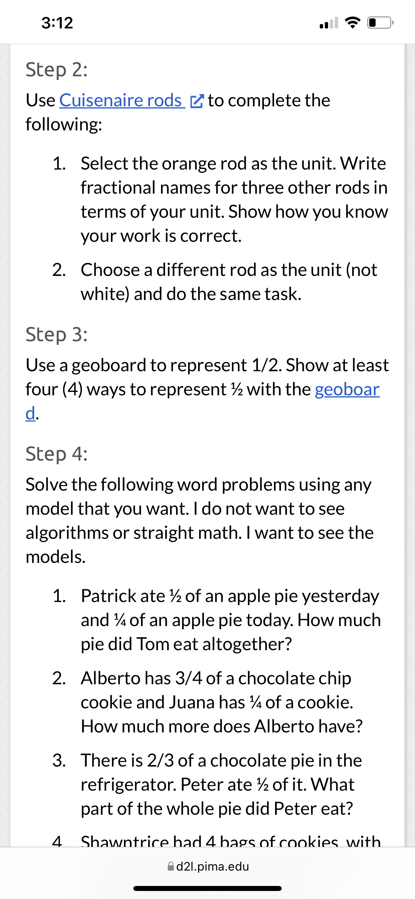Image resolution: width=415 pixels, height=899 pixels.
Task: Tap the clock showing 3:12
Action: click(57, 23)
